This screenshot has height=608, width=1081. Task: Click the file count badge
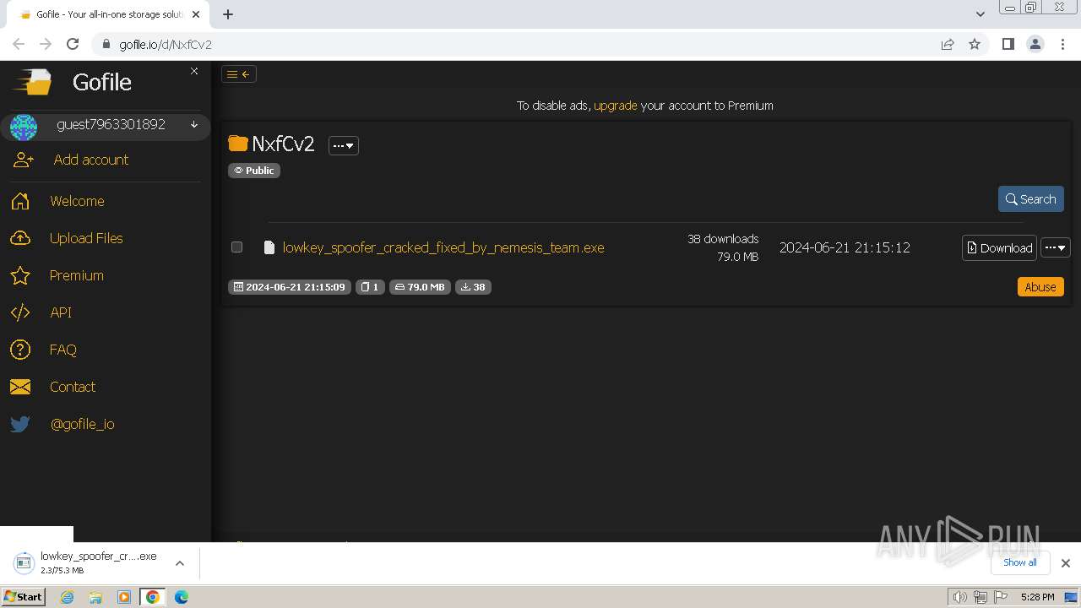click(370, 287)
